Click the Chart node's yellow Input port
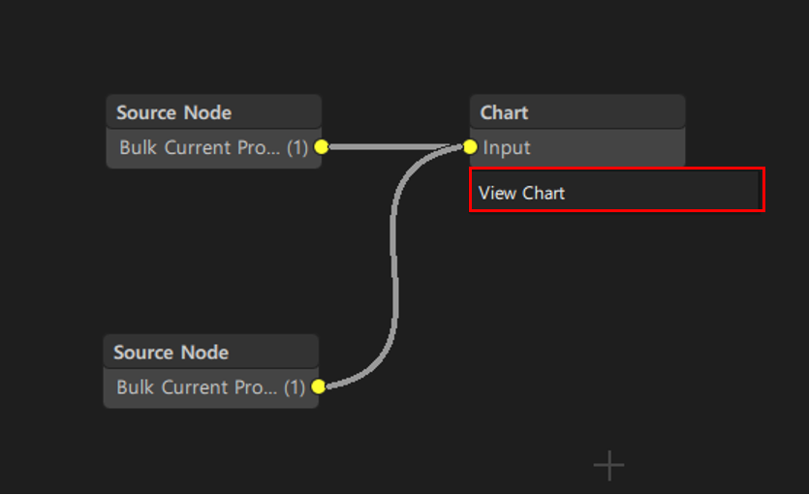Image resolution: width=809 pixels, height=495 pixels. (470, 147)
